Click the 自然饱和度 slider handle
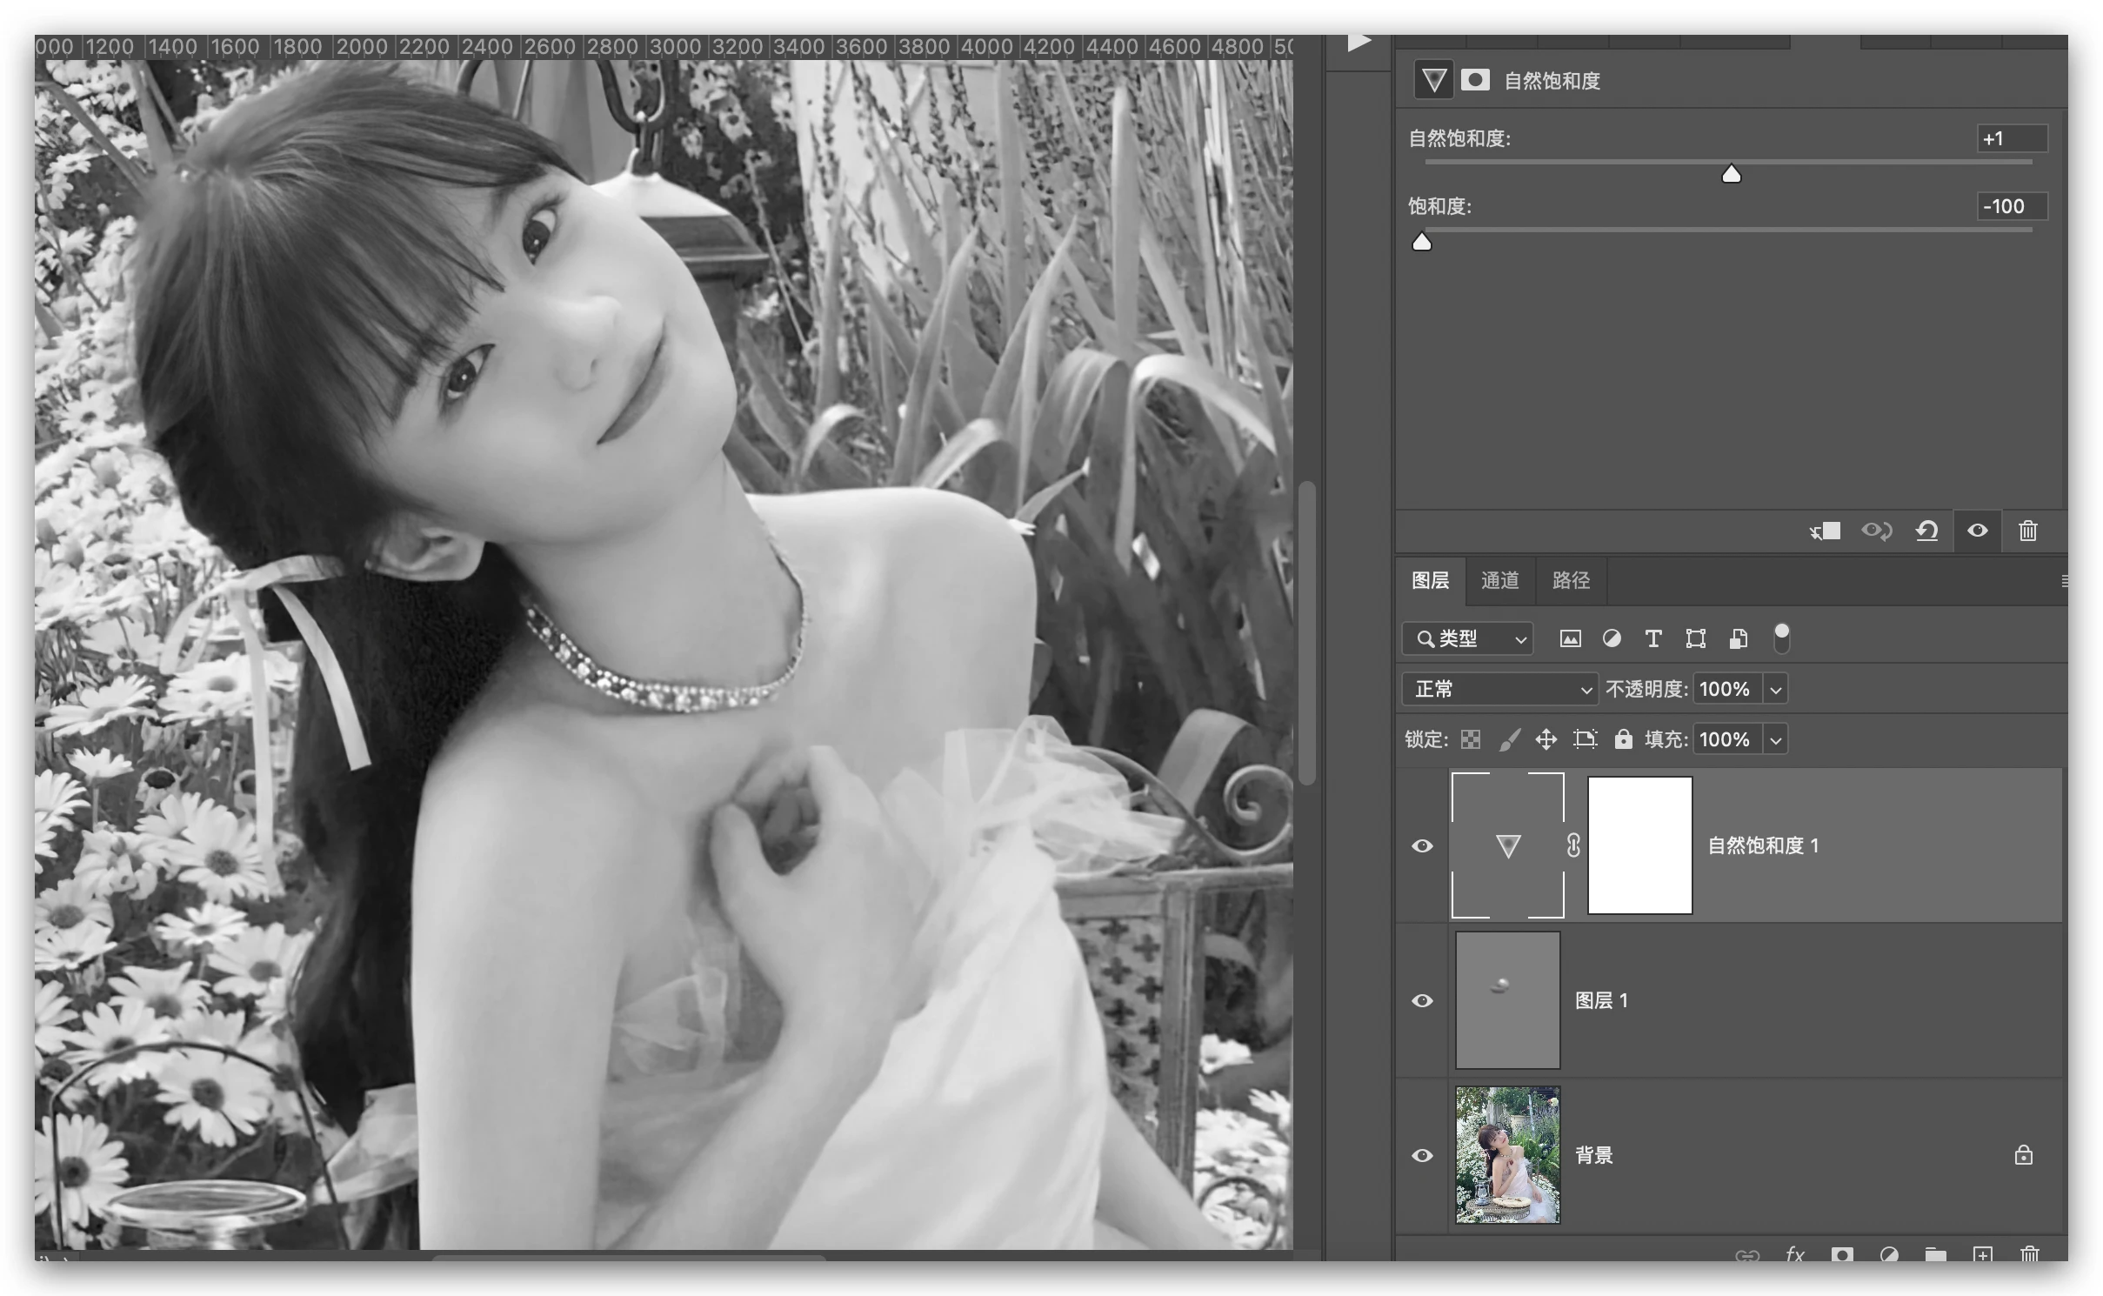 pyautogui.click(x=1731, y=175)
